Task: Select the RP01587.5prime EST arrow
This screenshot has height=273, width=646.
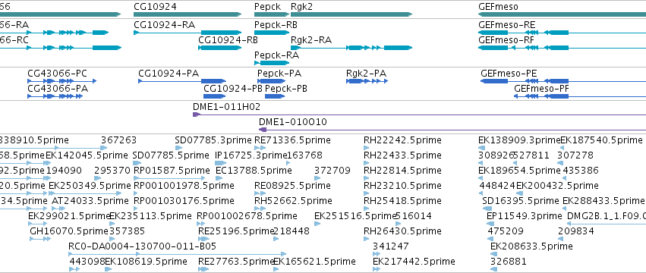Action: [169, 178]
